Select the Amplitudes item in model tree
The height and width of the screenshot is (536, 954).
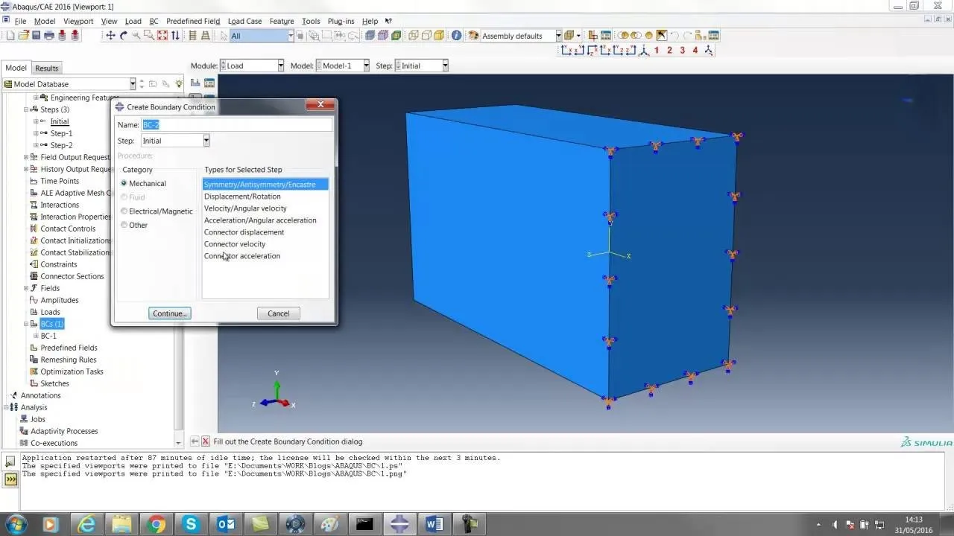coord(59,300)
